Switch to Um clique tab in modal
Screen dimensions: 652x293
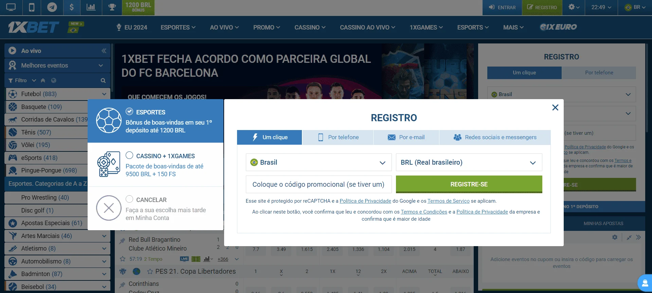coord(269,137)
